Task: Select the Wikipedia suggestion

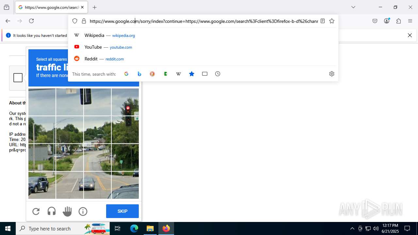Action: tap(203, 35)
